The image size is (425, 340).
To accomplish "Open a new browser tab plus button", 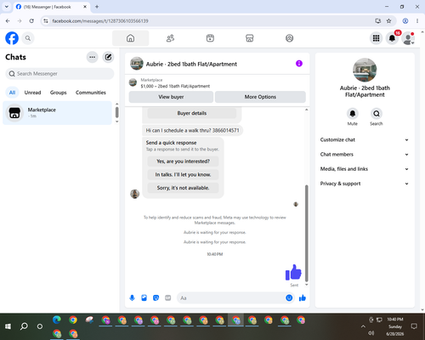I will click(97, 7).
